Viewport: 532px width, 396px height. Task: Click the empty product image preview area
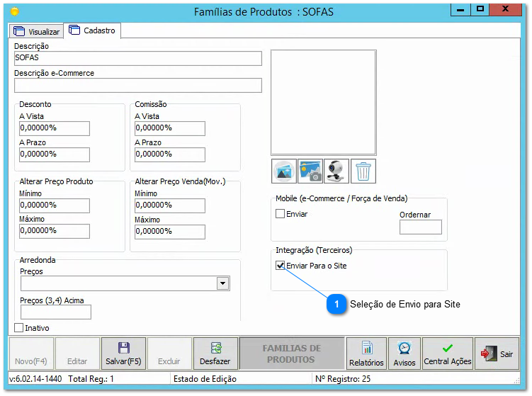click(x=324, y=103)
